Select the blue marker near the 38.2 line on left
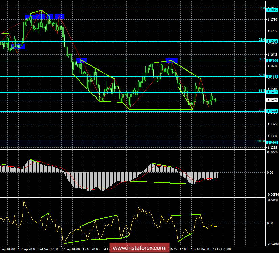Image resolution: width=279 pixels, height=253 pixels. pos(81,60)
